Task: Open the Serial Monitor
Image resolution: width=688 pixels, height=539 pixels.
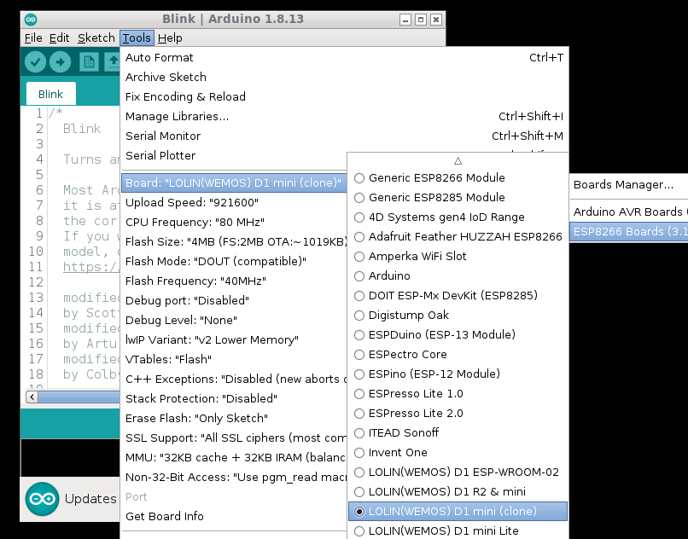Action: [x=345, y=136]
